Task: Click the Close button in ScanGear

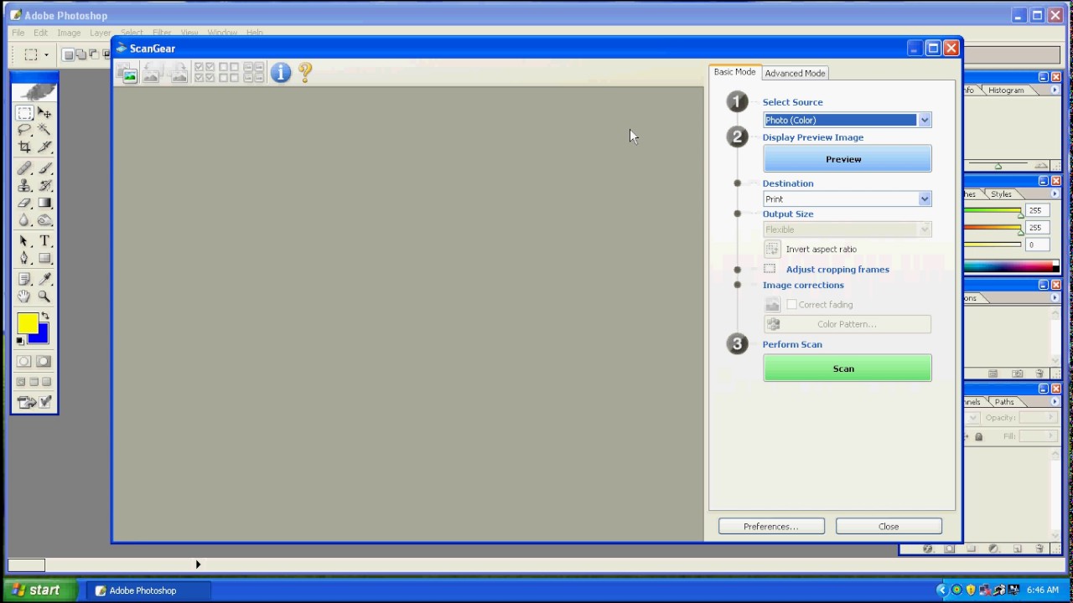Action: pos(889,526)
